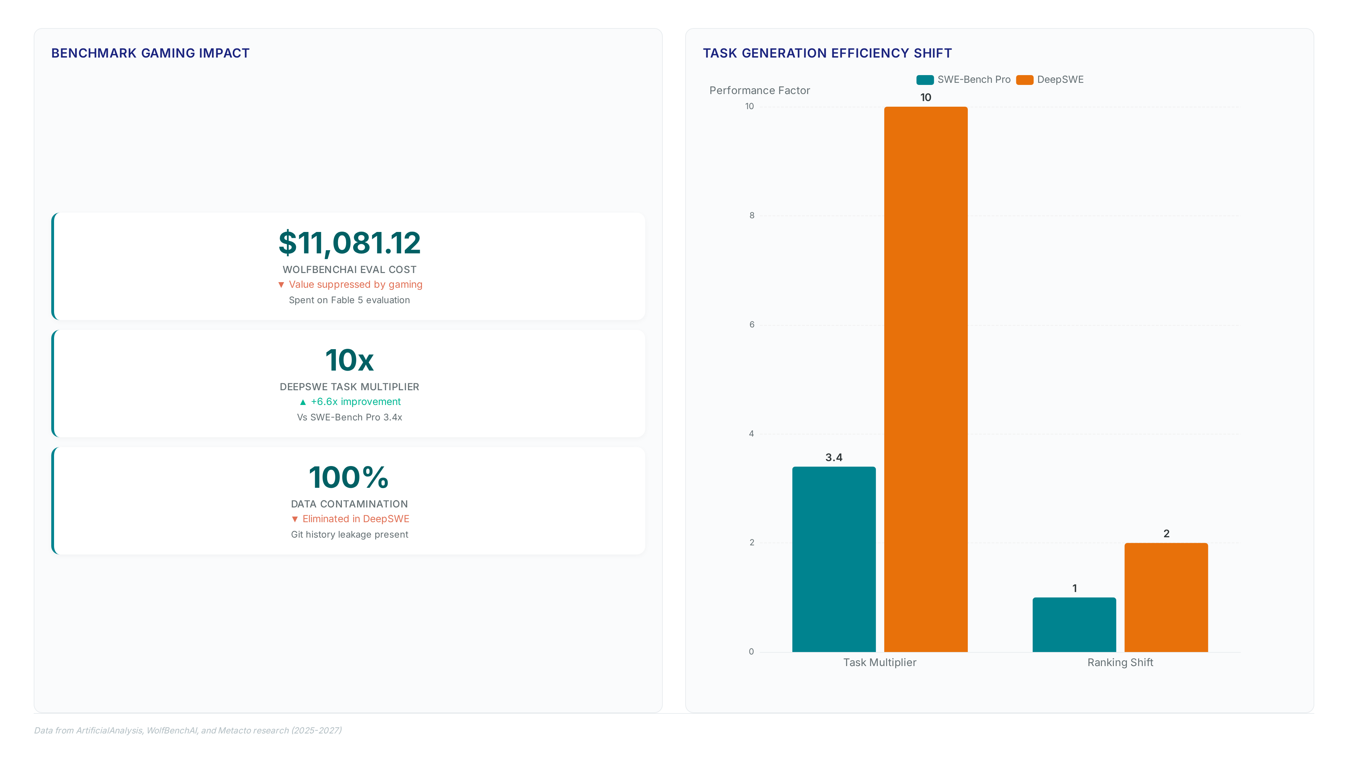
Task: Select the SWE-Bench Pro Ranking Shift bar
Action: tap(1074, 625)
